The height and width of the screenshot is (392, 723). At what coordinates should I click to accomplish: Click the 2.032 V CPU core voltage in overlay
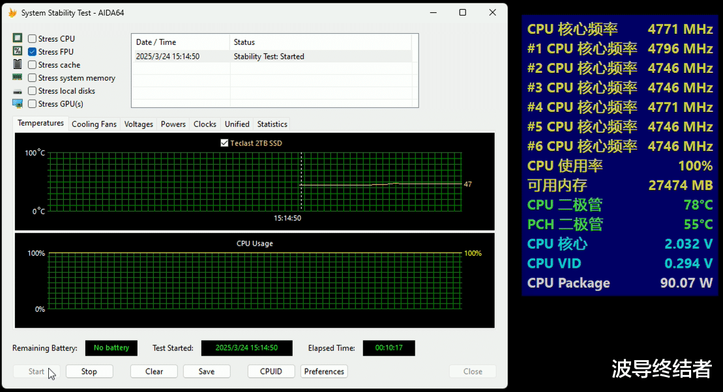688,244
